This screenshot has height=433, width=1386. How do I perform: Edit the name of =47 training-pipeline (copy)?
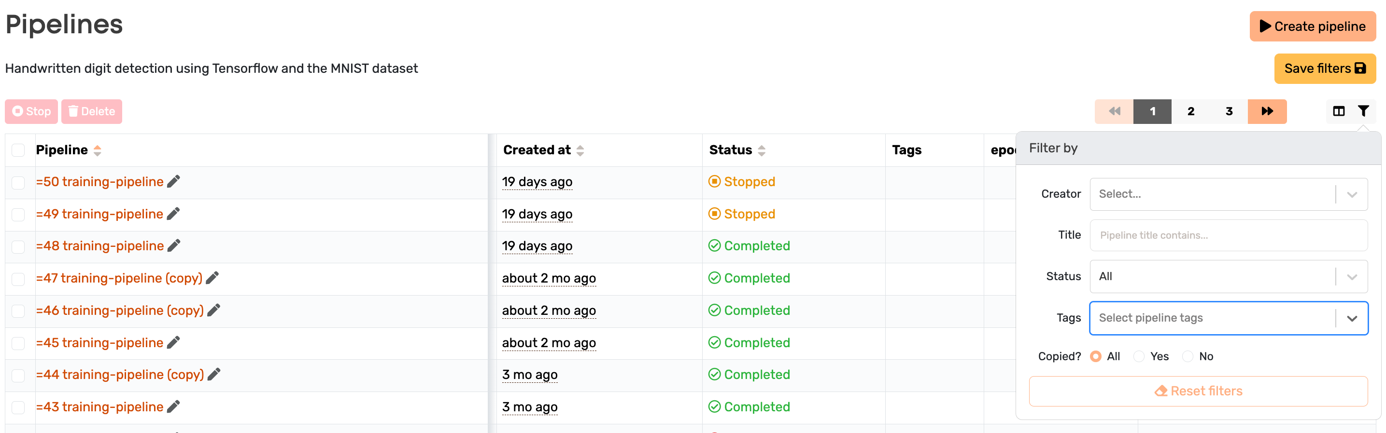[x=212, y=278]
